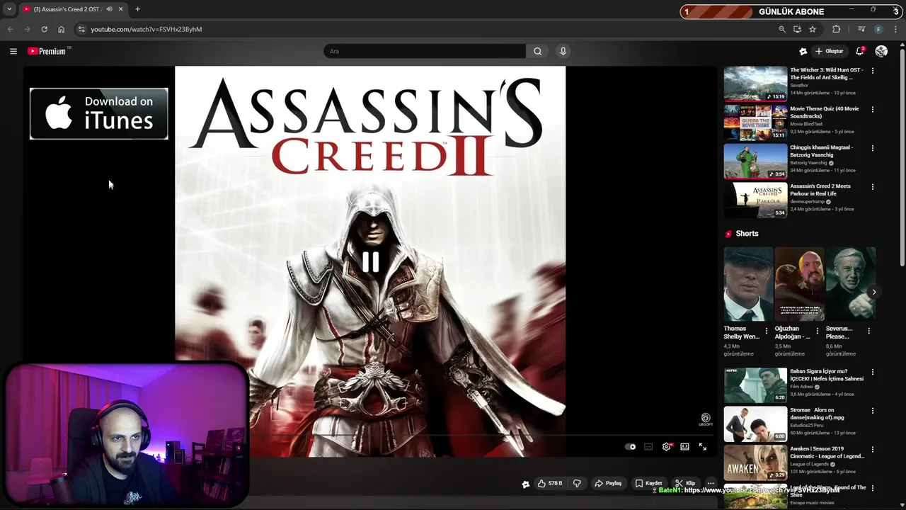Open options for Chinggis khaanii Magtaal
The image size is (906, 510).
point(872,148)
